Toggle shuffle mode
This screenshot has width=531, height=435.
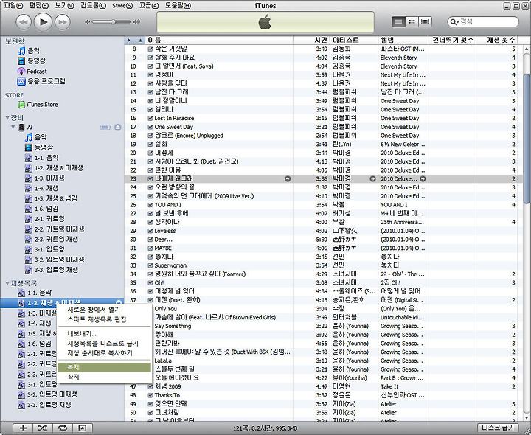42,428
